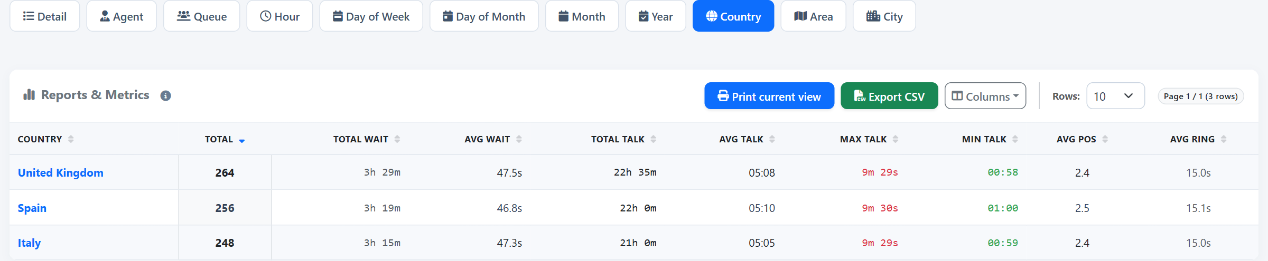Click the total value 264

[x=225, y=173]
